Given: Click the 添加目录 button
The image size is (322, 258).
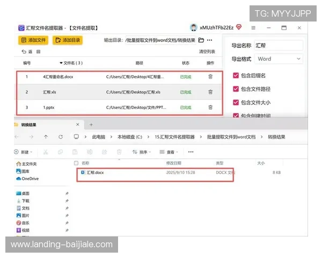Looking at the screenshot, I should [68, 40].
